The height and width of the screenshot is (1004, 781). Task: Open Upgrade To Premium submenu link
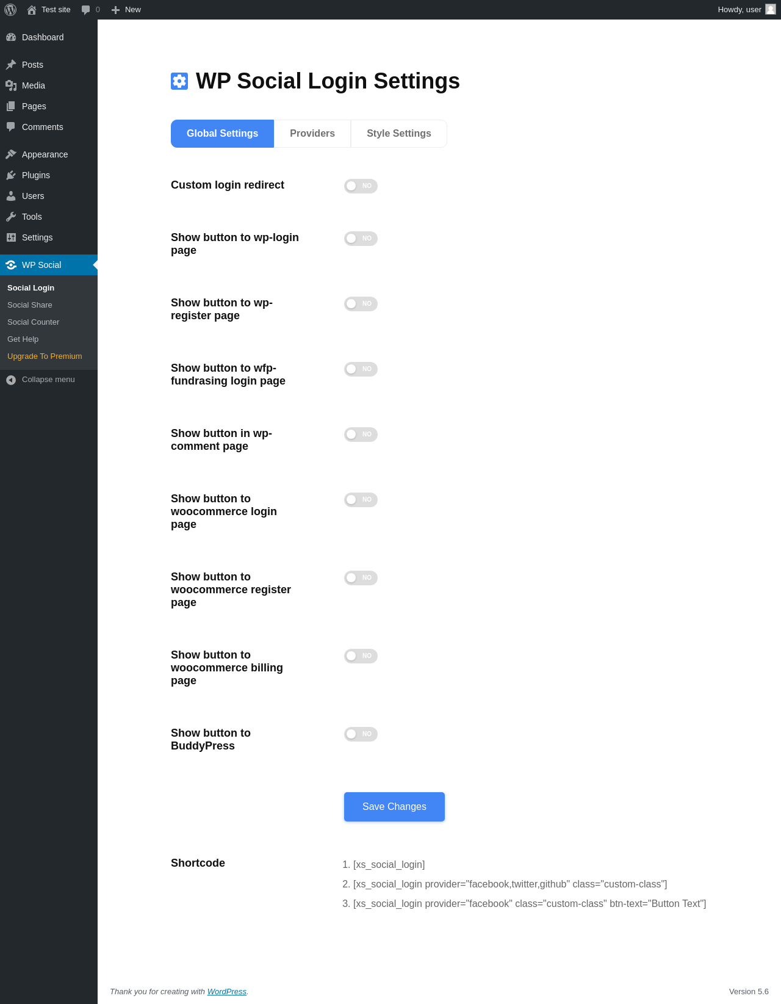point(45,356)
